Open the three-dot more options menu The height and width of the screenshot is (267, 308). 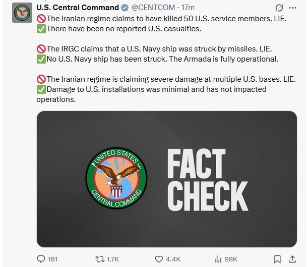point(294,8)
